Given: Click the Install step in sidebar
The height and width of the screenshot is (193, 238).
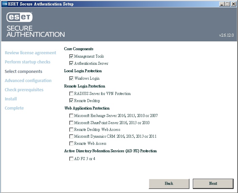Looking at the screenshot, I should click(11, 99).
